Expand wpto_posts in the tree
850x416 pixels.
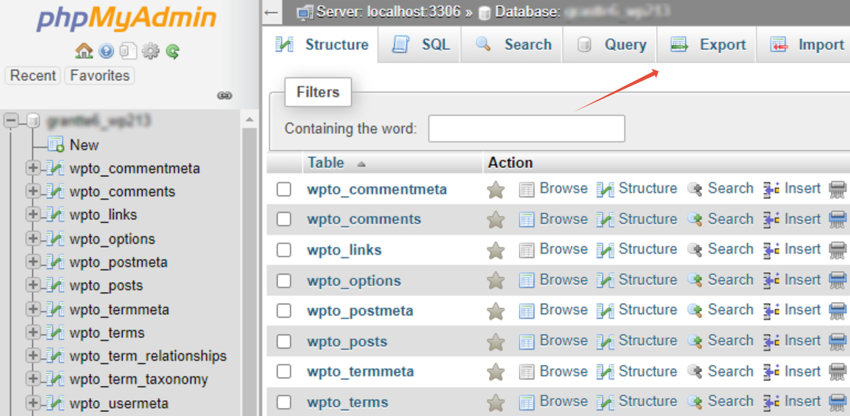pos(33,285)
